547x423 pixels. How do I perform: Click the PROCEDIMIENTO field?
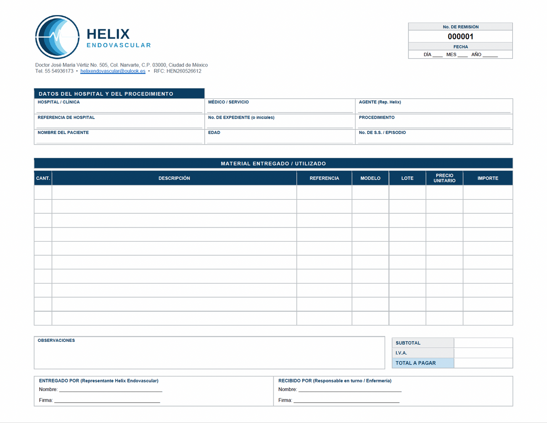point(434,122)
